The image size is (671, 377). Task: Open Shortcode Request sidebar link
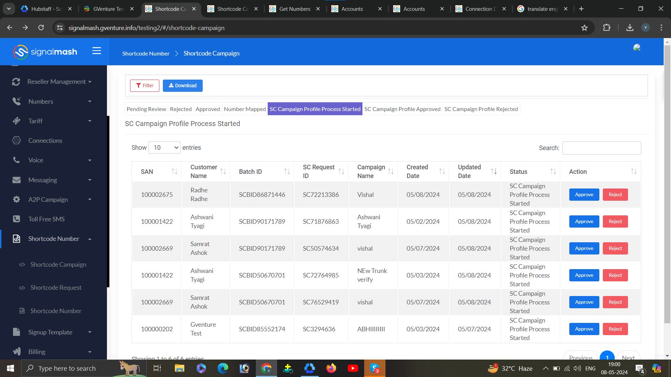pos(56,288)
